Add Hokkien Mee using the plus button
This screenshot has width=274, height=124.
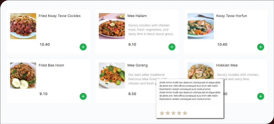[260, 96]
